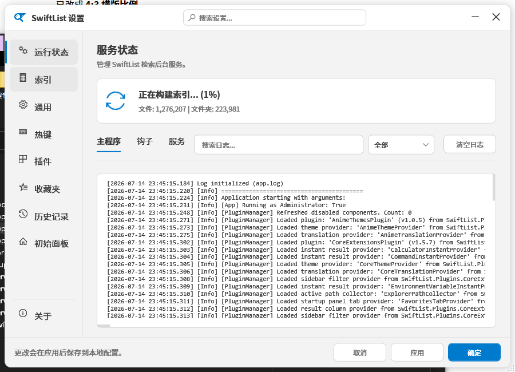
Task: Go to the 热键 settings page
Action: (x=43, y=134)
